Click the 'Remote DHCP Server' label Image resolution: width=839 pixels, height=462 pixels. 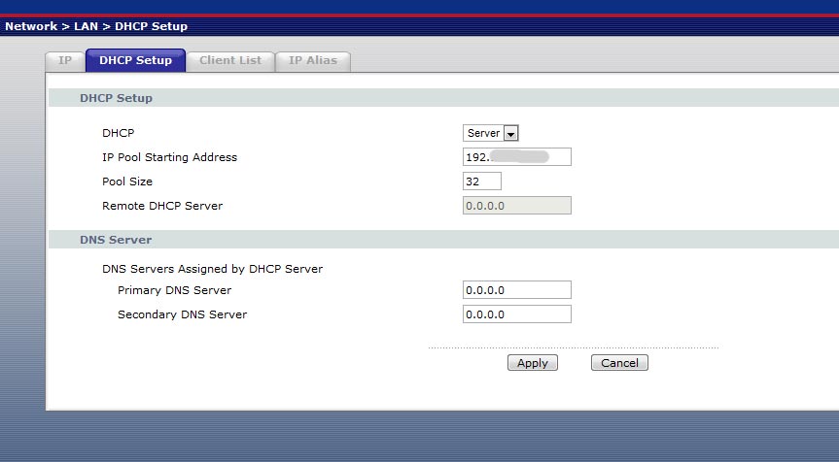pos(162,206)
